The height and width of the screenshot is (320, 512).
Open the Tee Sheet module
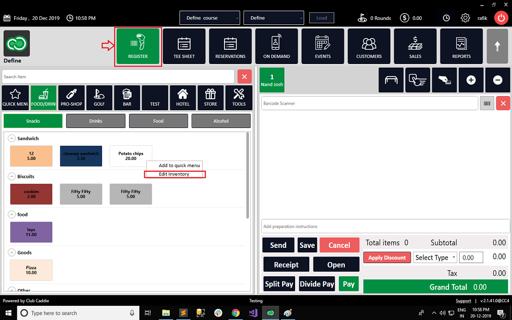coord(184,46)
